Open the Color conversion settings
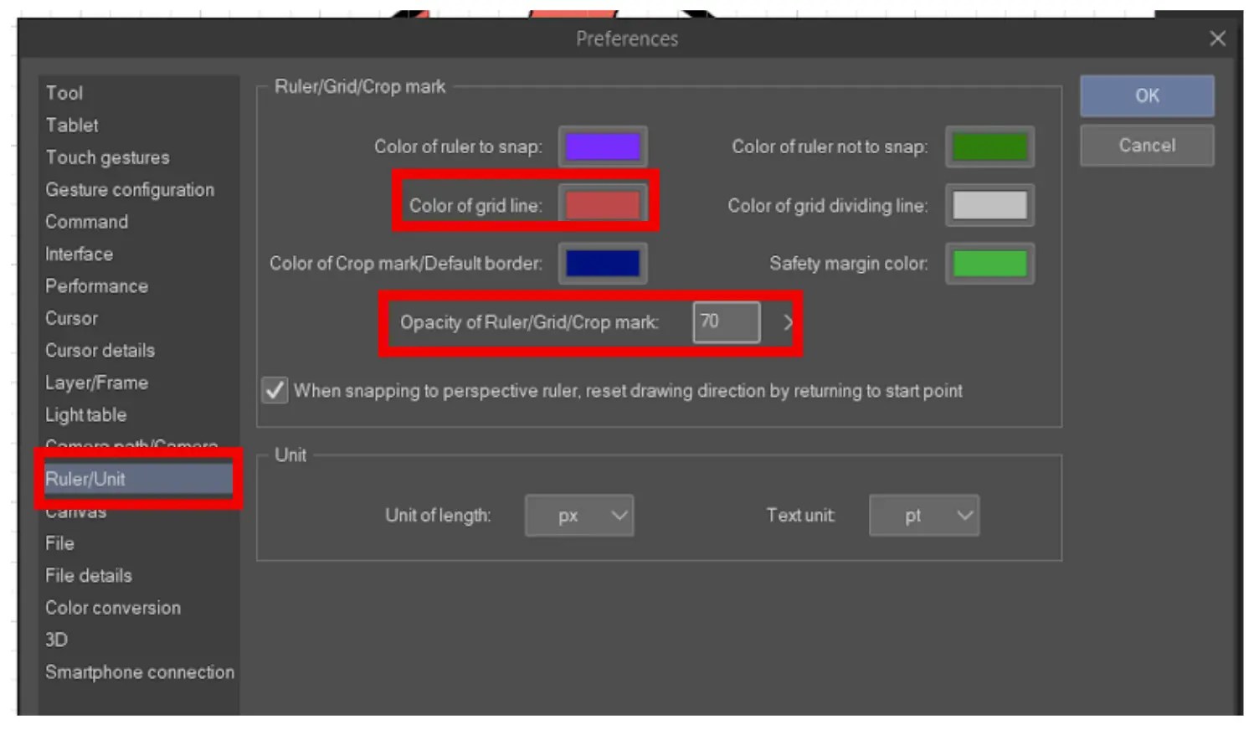The width and height of the screenshot is (1259, 730). coord(114,607)
